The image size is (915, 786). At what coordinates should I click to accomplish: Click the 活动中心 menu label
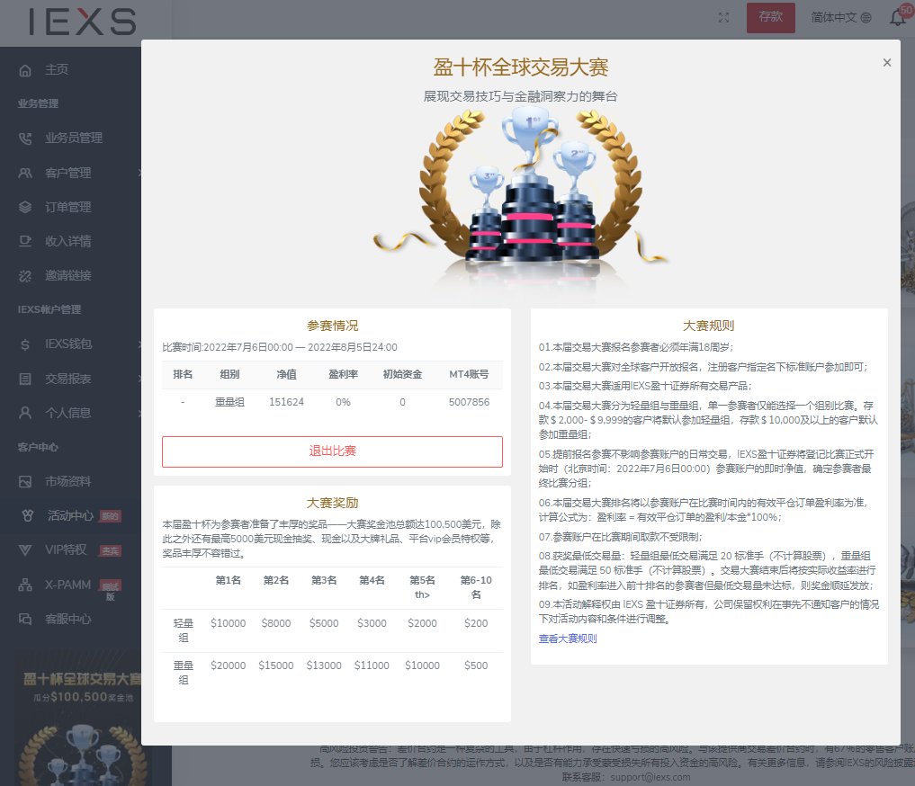pyautogui.click(x=70, y=515)
